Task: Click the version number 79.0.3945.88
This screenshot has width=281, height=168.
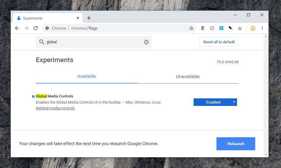Action: click(x=227, y=62)
